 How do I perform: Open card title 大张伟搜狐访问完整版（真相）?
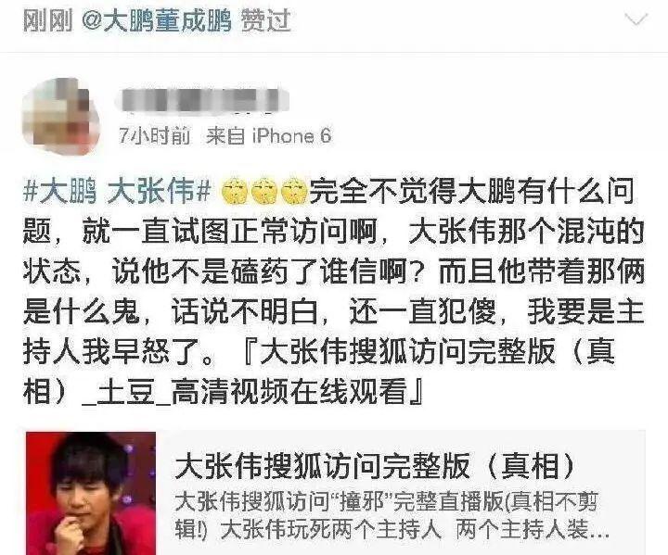click(376, 466)
